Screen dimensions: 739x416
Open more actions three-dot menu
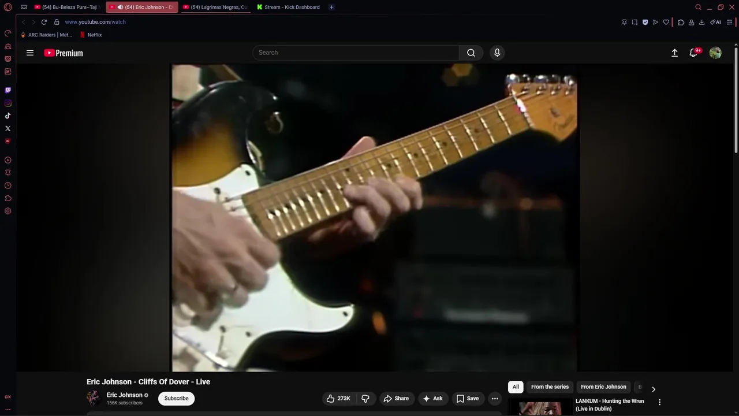point(495,398)
